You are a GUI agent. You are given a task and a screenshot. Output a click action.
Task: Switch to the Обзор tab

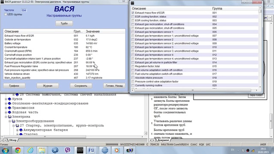pos(13,140)
